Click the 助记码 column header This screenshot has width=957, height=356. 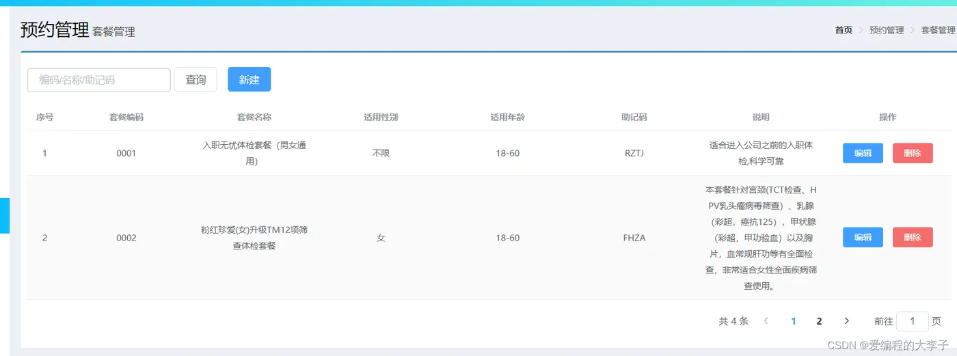pyautogui.click(x=634, y=117)
